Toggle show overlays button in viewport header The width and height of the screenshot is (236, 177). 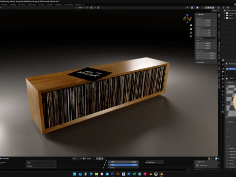[198, 7]
